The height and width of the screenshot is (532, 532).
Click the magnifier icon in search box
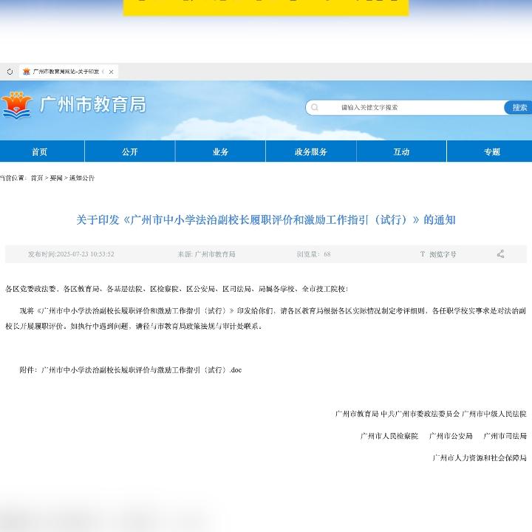[315, 107]
